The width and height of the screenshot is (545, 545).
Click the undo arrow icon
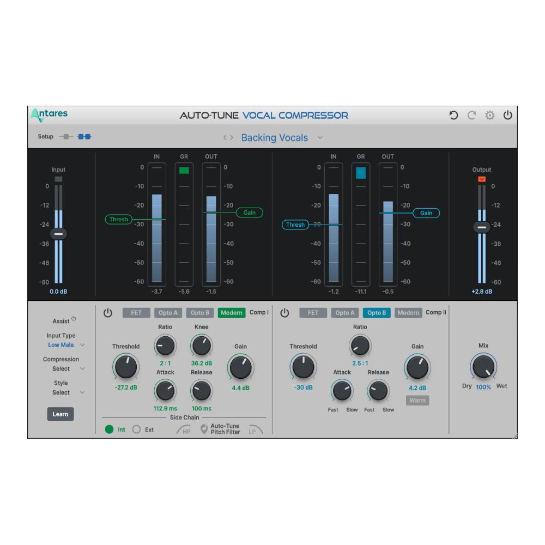tap(453, 116)
